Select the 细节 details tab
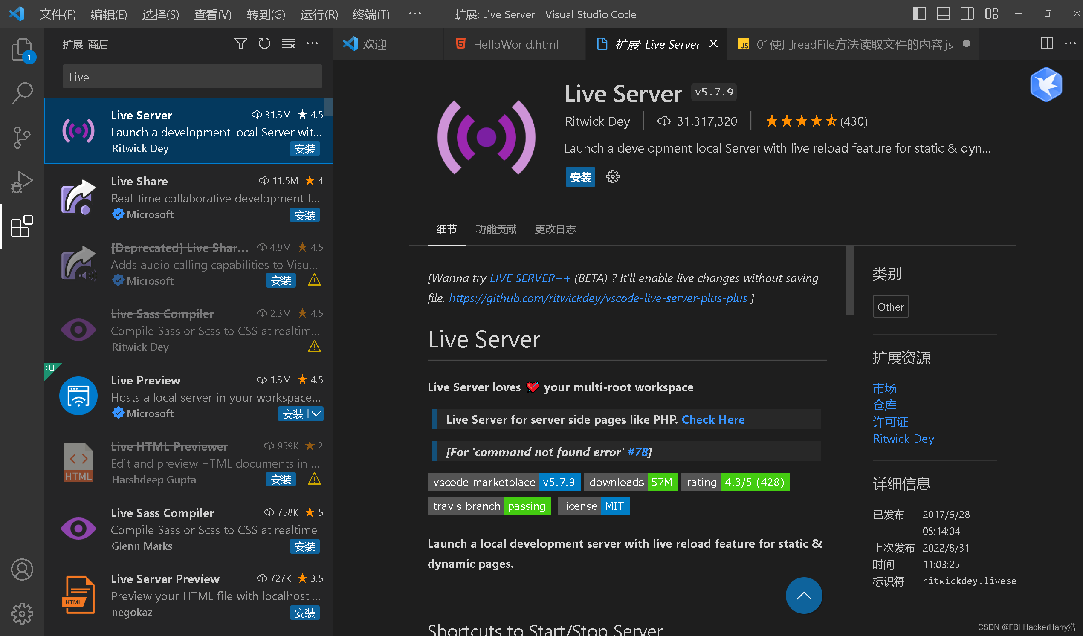Screen dimensions: 1083x636 [x=446, y=229]
